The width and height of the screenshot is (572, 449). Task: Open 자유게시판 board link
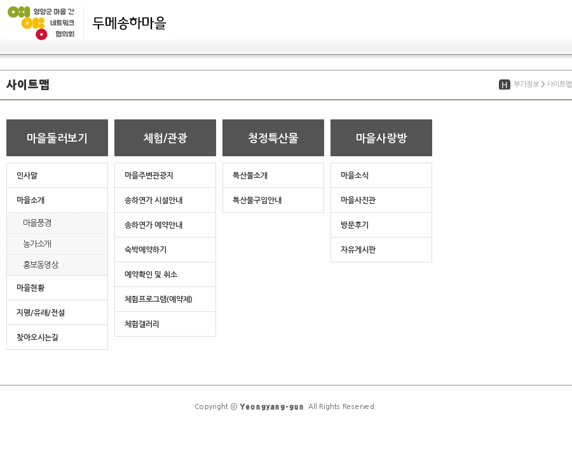tap(381, 250)
